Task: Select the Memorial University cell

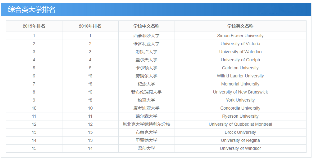Action: point(240,84)
